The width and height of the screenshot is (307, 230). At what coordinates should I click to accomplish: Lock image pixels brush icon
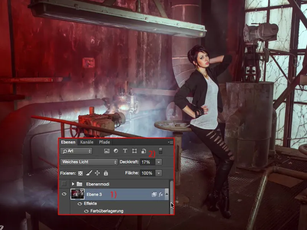coord(89,173)
